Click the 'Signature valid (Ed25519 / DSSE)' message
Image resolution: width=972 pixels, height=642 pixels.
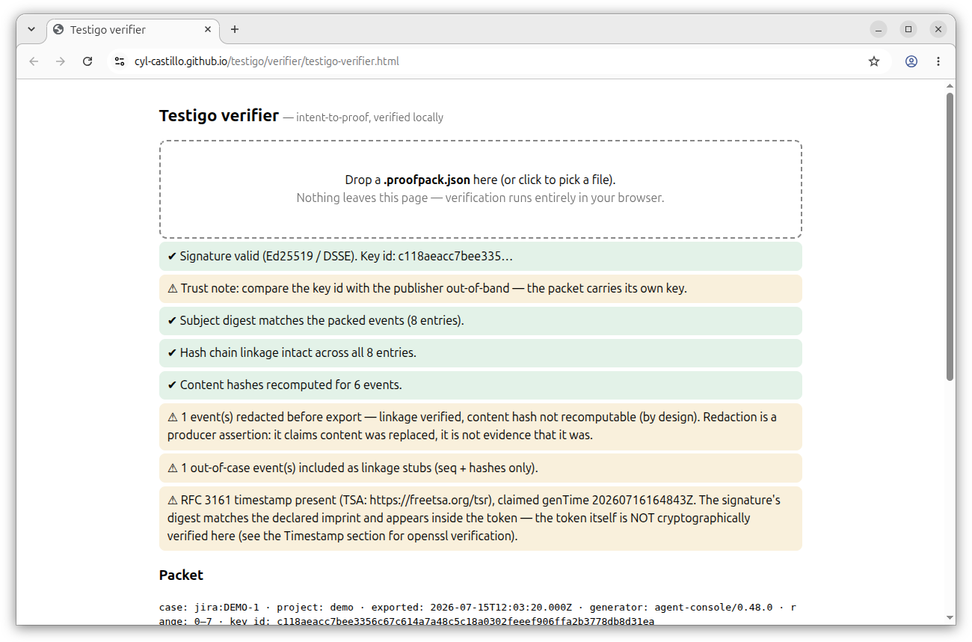480,256
